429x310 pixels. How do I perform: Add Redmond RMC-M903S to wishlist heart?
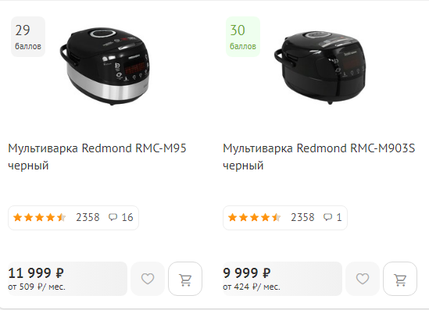point(363,279)
